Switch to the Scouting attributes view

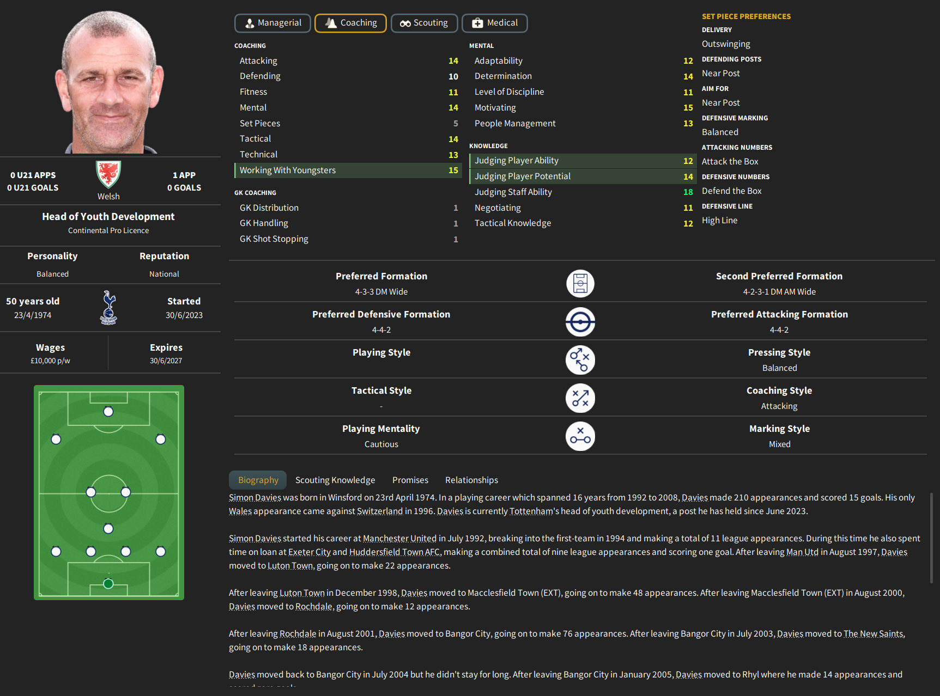pyautogui.click(x=424, y=23)
